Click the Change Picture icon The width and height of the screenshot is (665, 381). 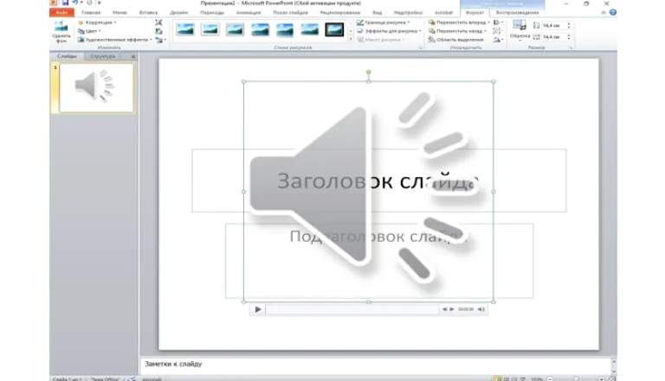pyautogui.click(x=158, y=31)
